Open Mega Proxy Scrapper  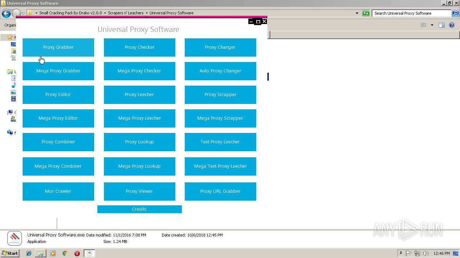[x=220, y=118]
